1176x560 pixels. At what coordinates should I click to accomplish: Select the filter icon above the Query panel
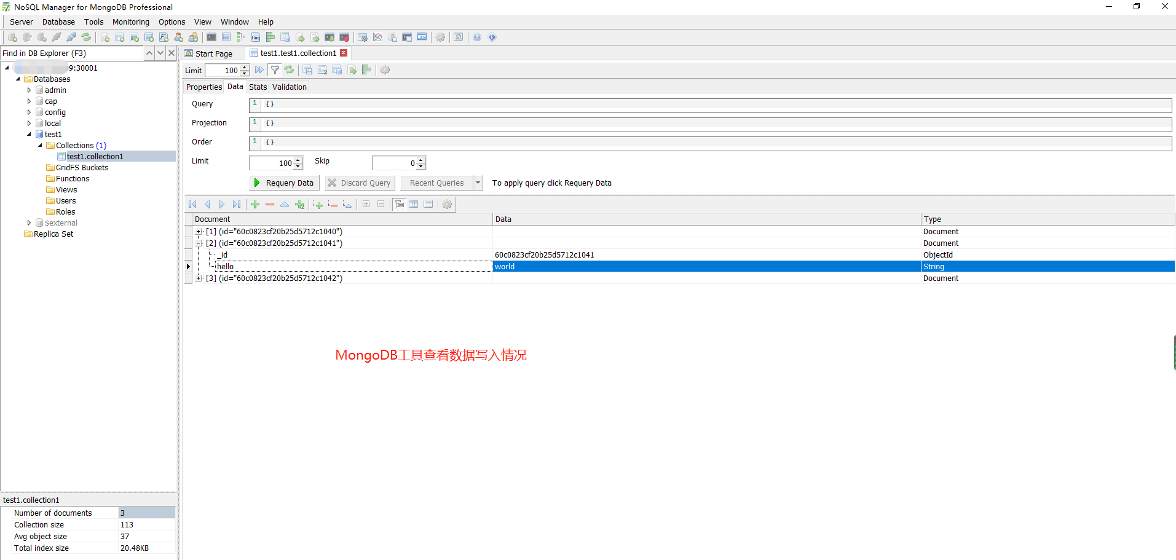click(275, 69)
